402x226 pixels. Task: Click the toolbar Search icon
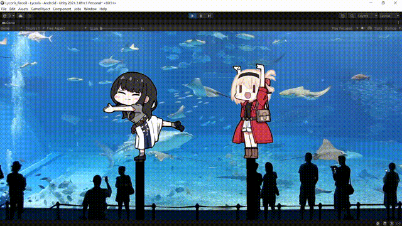click(352, 16)
